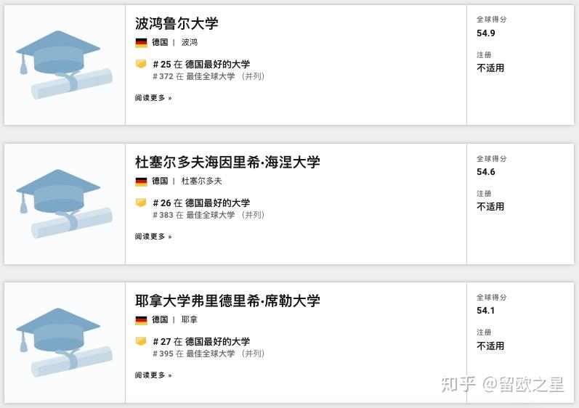The height and width of the screenshot is (408, 579).
Task: Click the German flag icon beside 波鸿
Action: point(141,42)
